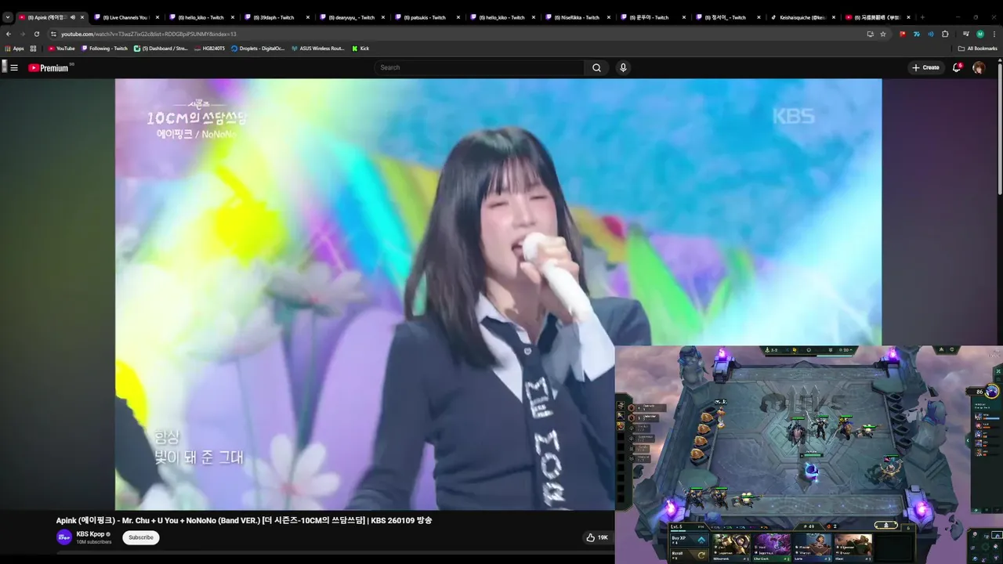
Task: Click the KBS Kpop channel avatar
Action: tap(64, 537)
